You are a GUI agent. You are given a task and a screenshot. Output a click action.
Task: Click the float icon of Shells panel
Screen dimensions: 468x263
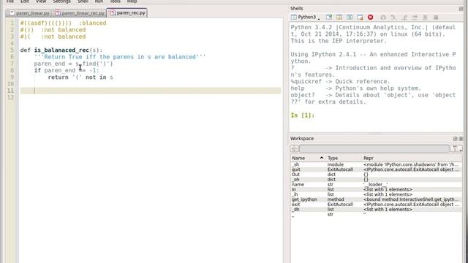tap(461, 9)
